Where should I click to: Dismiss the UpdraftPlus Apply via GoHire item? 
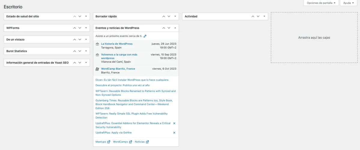point(174,133)
